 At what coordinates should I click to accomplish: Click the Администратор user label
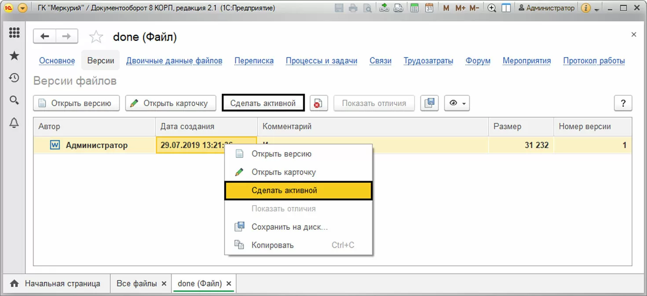coord(547,8)
